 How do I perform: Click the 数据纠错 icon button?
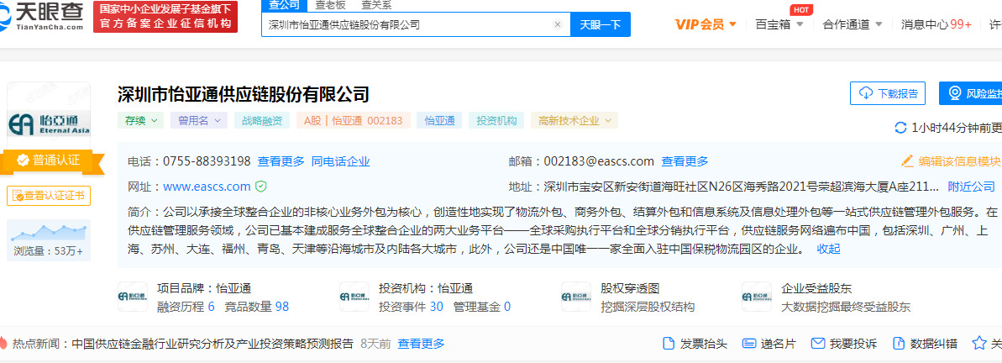[925, 343]
